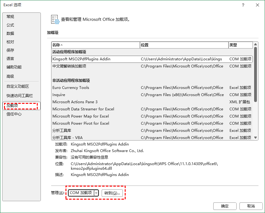The width and height of the screenshot is (265, 213).
Task: Sort list by 位置 column header
Action: click(184, 45)
